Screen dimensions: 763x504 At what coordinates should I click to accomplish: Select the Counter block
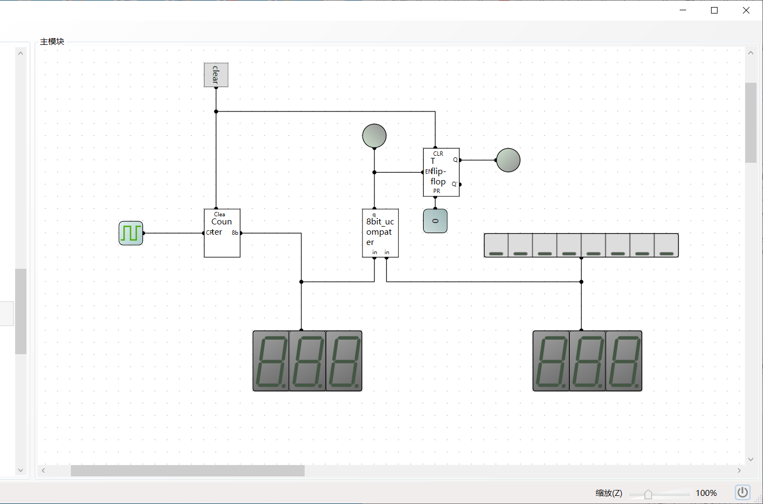pyautogui.click(x=222, y=233)
